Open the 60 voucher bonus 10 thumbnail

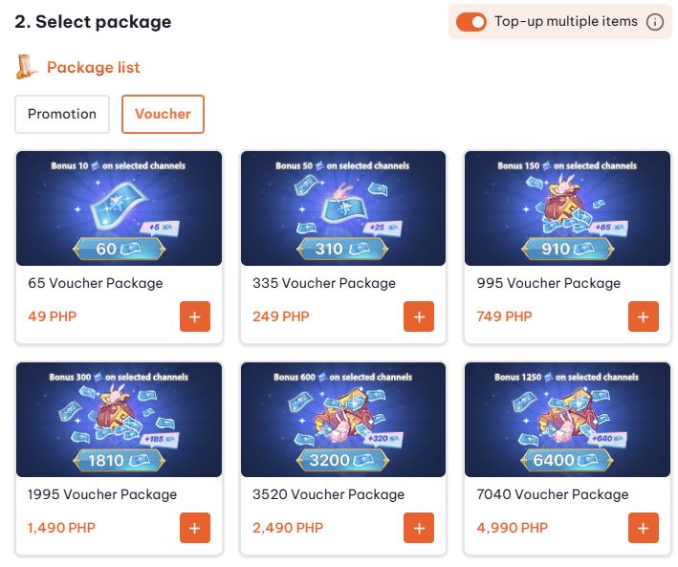tap(120, 208)
